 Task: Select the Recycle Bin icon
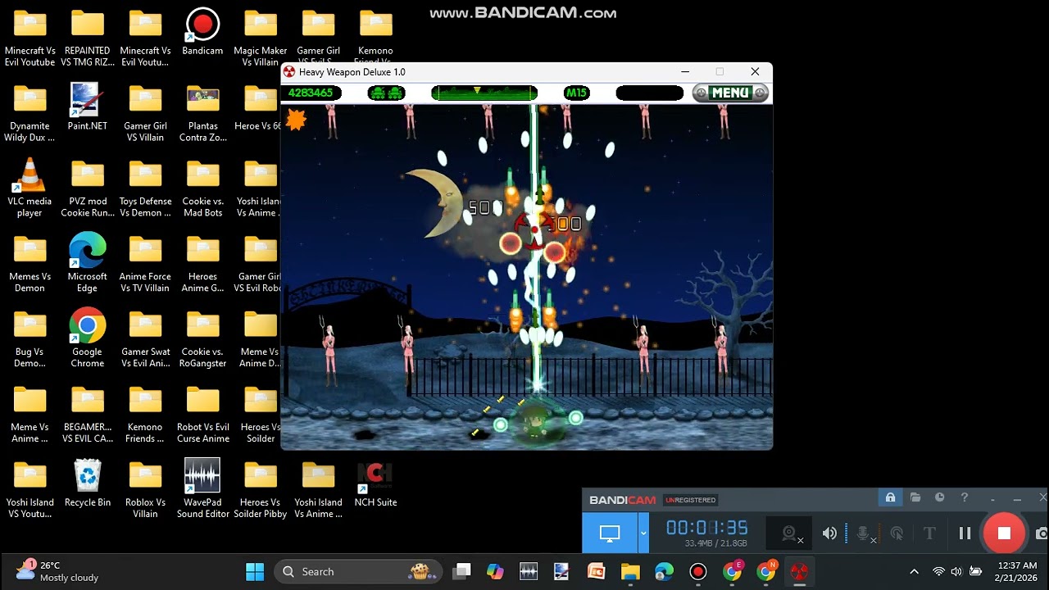click(87, 483)
